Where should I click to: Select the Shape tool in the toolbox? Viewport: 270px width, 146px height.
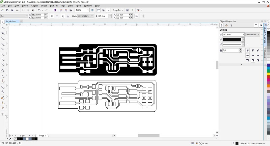[3, 27]
